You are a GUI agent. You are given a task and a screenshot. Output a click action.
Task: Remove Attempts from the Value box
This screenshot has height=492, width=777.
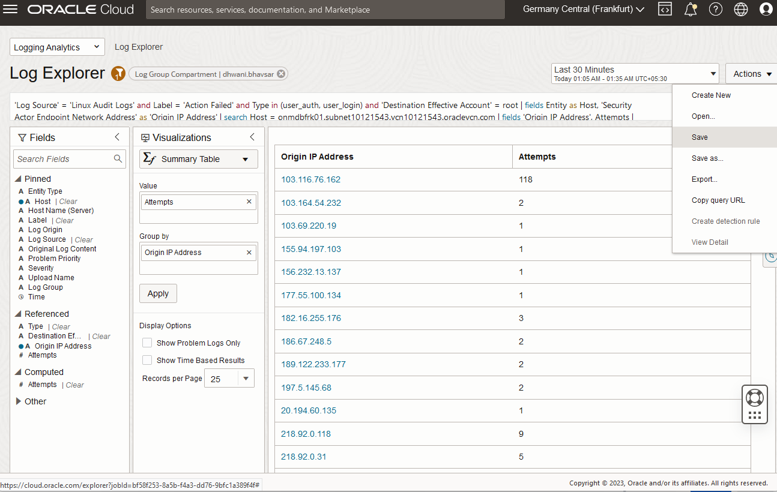pyautogui.click(x=249, y=202)
